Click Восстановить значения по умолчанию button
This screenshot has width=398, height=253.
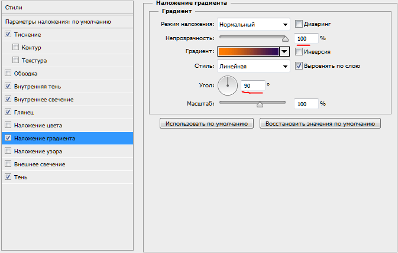point(320,123)
